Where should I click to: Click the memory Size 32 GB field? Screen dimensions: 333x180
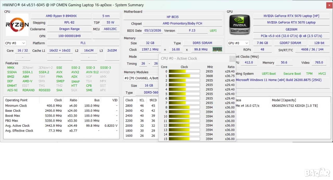point(150,43)
